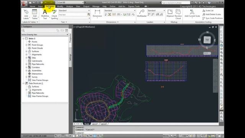
Task: Open the Toolspace help question-mark icon
Action: point(66,30)
